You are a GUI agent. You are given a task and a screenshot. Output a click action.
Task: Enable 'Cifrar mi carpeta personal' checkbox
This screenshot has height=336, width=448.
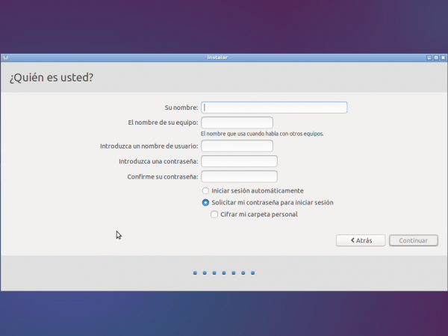(214, 214)
